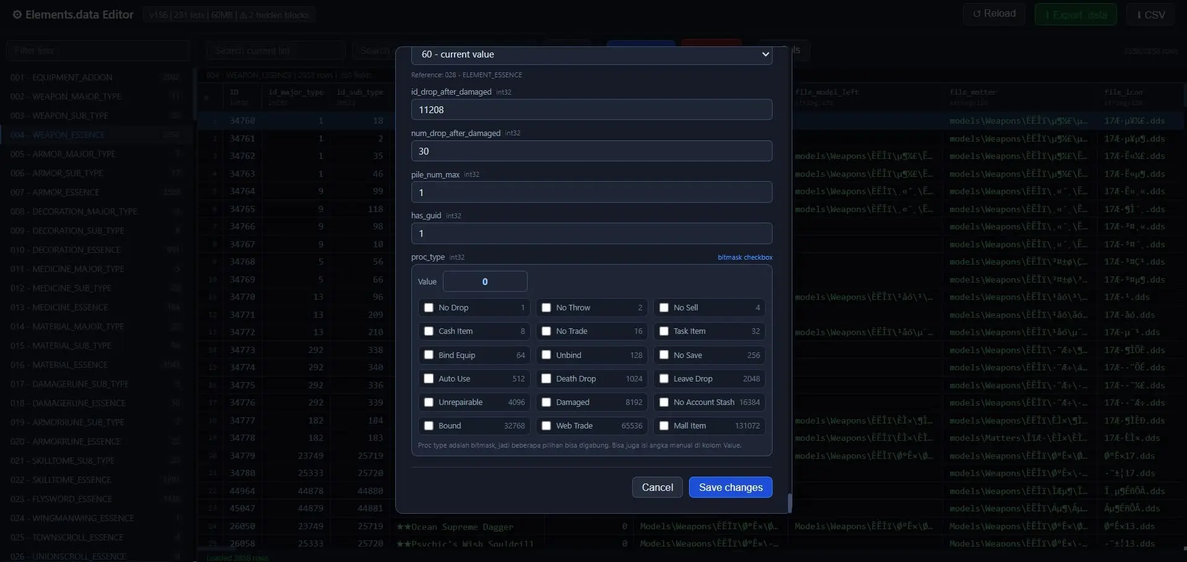Click the bitmask checkbox link
This screenshot has width=1187, height=562.
(x=745, y=257)
